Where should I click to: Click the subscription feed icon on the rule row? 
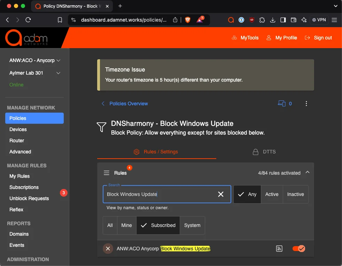tap(279, 249)
